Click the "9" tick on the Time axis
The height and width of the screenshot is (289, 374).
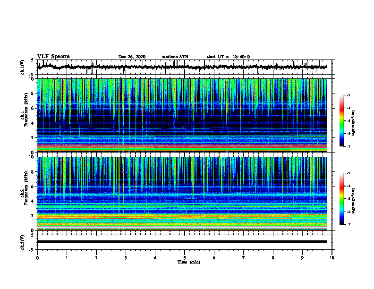[x=302, y=258]
